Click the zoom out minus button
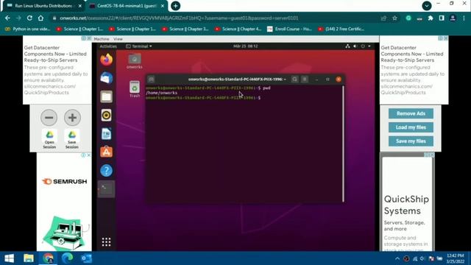471x265 pixels. [49, 118]
